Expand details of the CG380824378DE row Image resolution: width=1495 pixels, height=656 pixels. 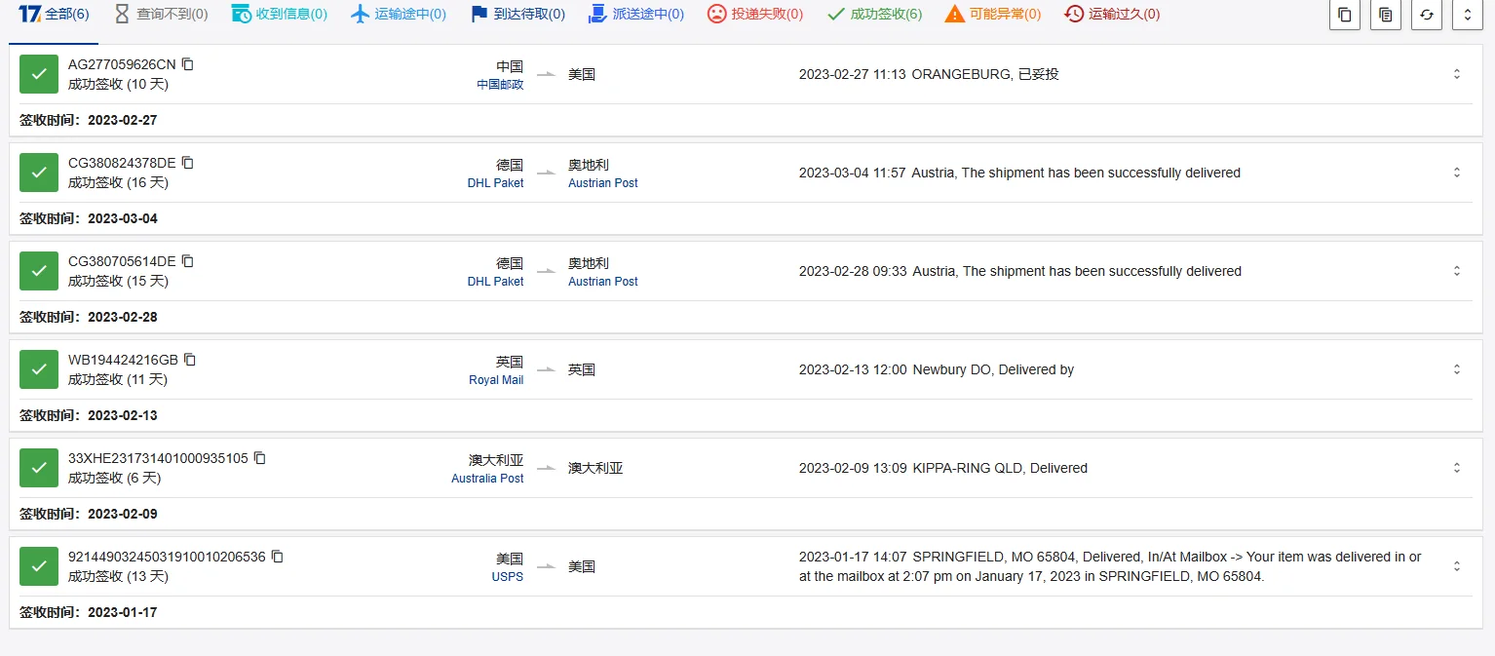1457,173
